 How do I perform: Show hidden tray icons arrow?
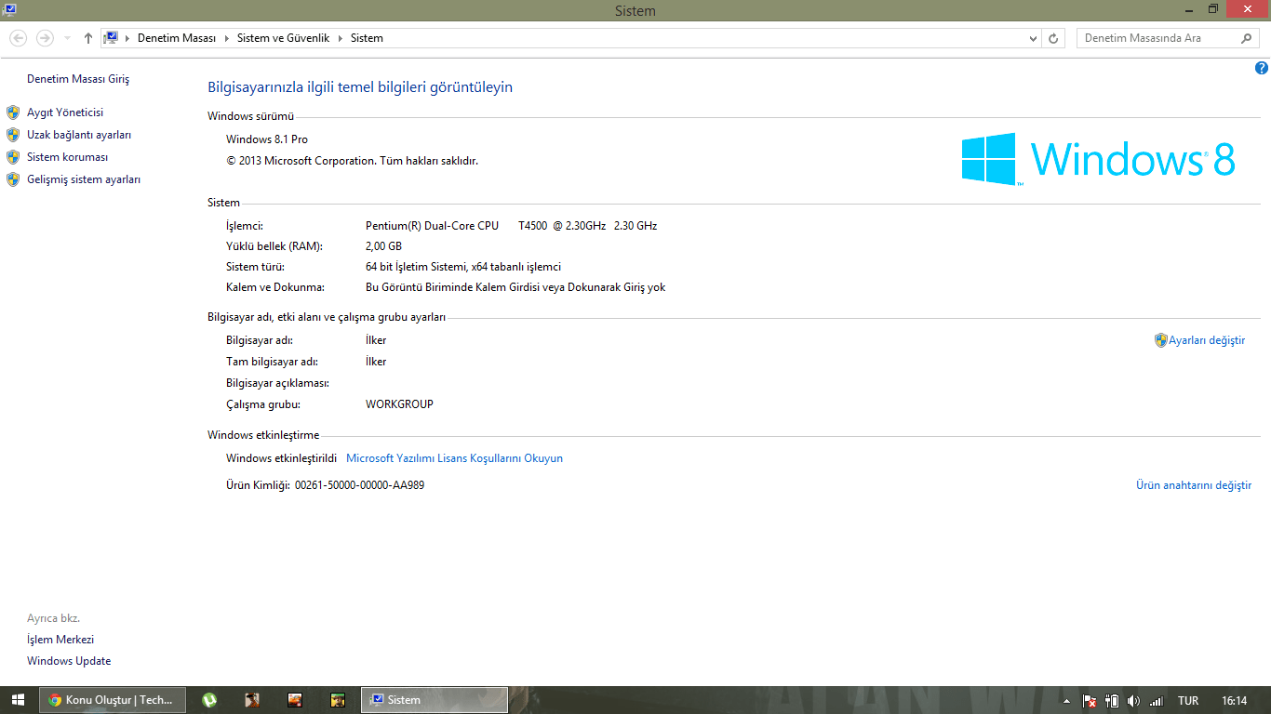click(x=1066, y=701)
